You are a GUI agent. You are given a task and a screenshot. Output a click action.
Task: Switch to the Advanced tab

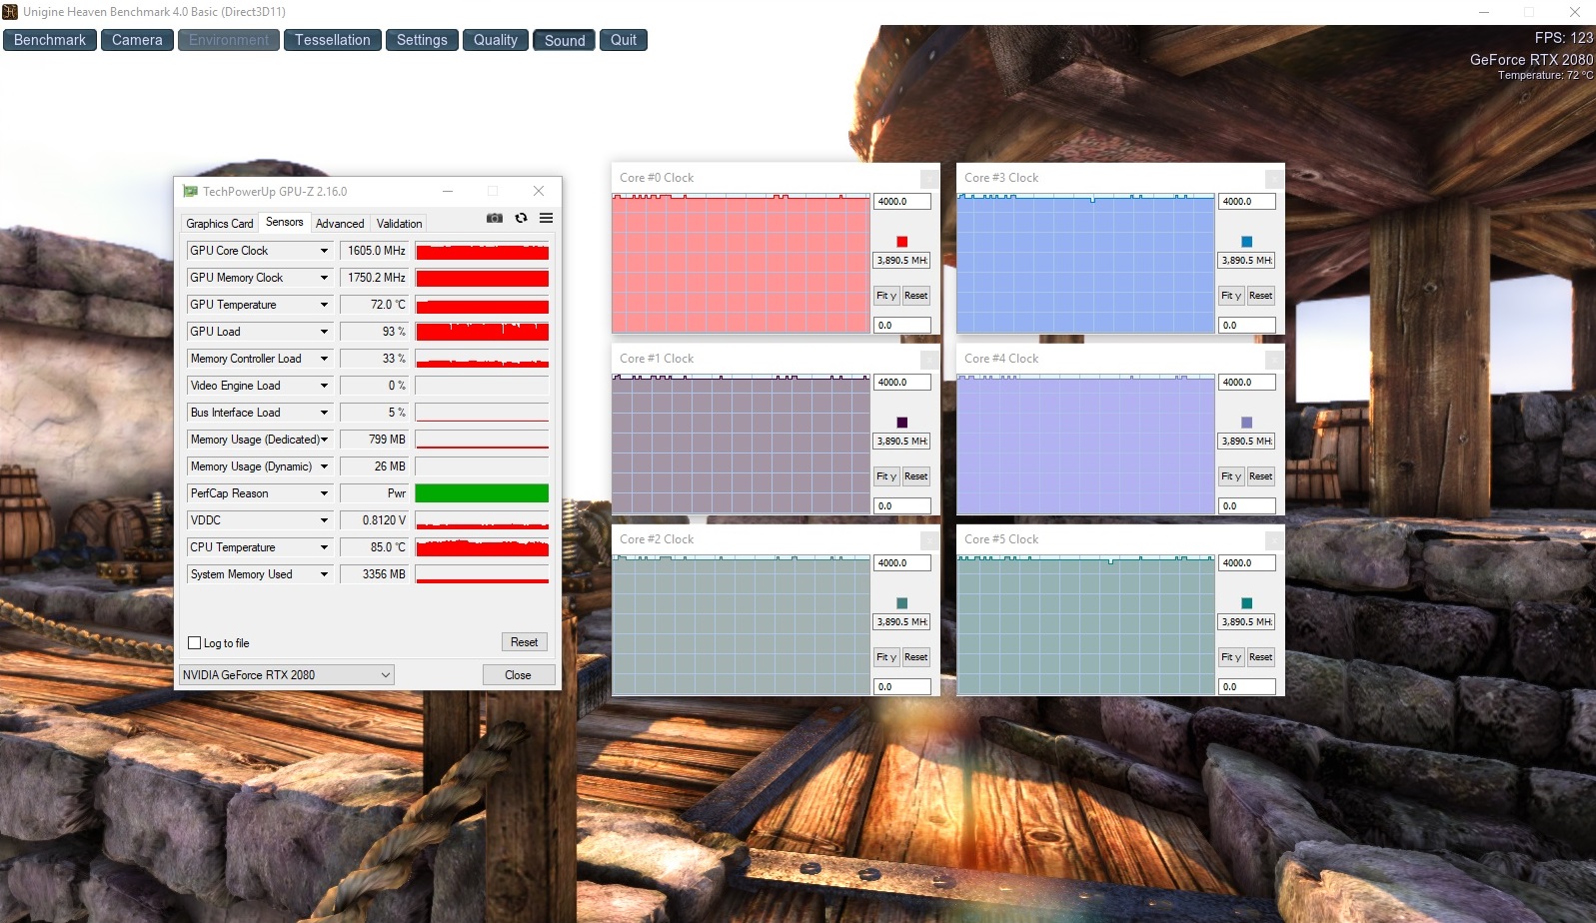click(x=340, y=224)
